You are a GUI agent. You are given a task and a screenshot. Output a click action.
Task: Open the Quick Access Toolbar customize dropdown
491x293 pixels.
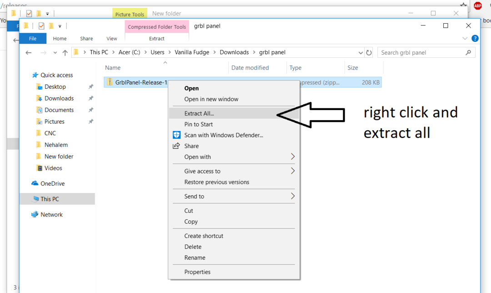pyautogui.click(x=60, y=26)
